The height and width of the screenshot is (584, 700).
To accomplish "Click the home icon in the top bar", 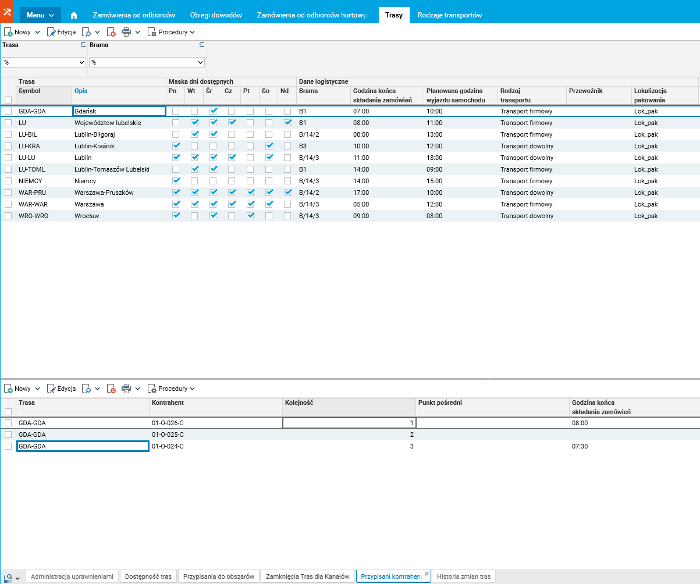I will (74, 15).
